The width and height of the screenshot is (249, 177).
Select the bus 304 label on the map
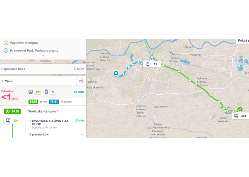[240, 116]
